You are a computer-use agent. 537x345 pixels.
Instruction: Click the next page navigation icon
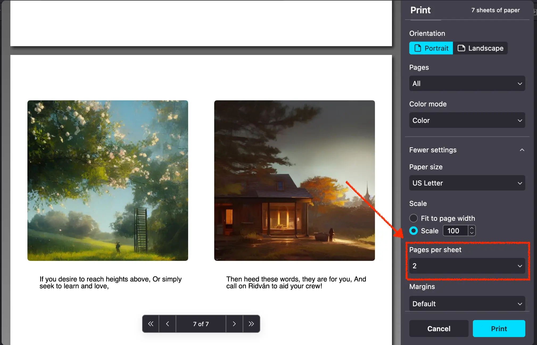(x=234, y=324)
